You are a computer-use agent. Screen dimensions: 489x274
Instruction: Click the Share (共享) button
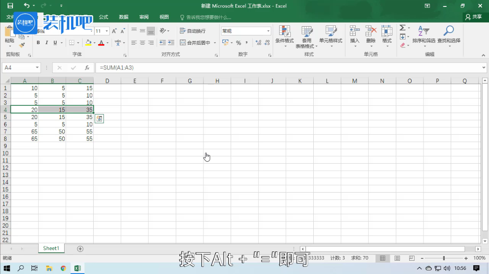[474, 17]
